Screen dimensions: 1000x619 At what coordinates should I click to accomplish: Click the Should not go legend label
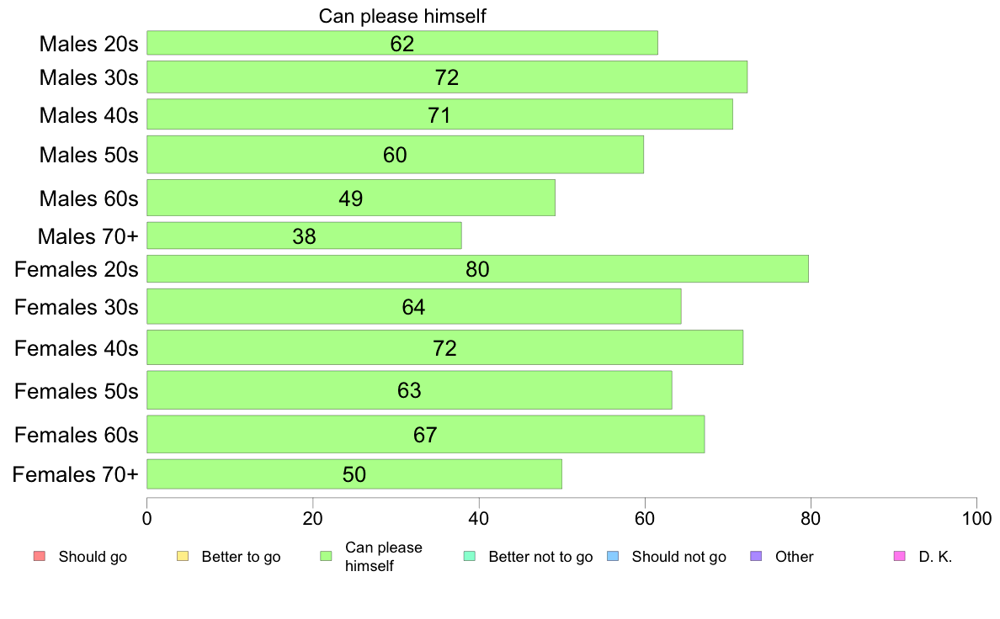679,557
